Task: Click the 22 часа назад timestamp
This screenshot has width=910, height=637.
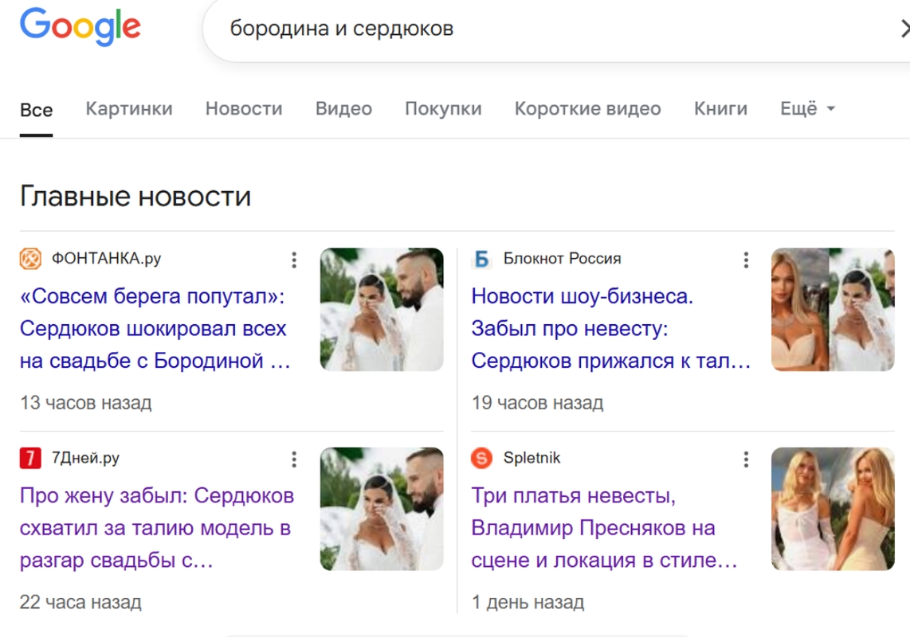Action: point(80,602)
